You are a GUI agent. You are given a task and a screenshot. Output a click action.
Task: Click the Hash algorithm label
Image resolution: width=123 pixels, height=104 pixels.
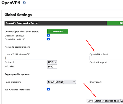13,82
